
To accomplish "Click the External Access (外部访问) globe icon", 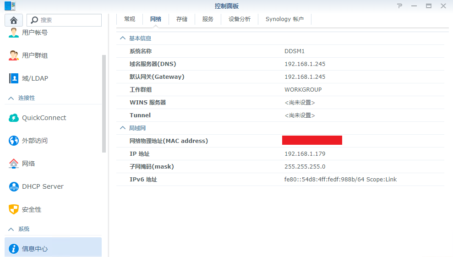I will (x=14, y=141).
